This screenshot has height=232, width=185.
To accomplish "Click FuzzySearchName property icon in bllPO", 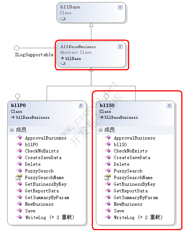I will [19, 177].
